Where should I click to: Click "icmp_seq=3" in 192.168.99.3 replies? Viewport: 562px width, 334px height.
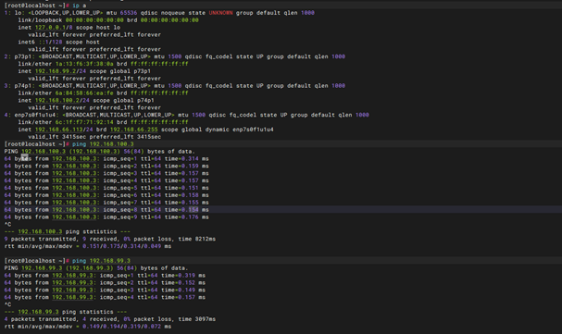[x=117, y=290]
